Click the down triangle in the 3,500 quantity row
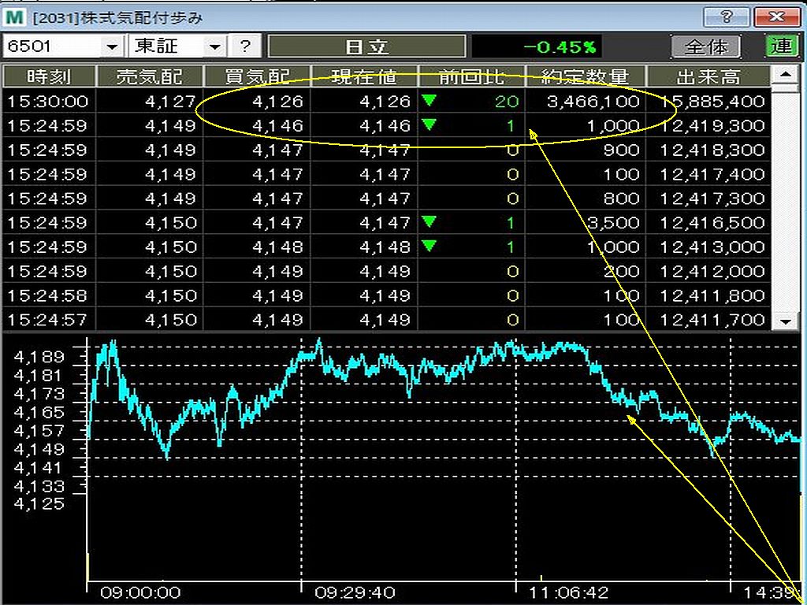The image size is (807, 605). point(430,221)
